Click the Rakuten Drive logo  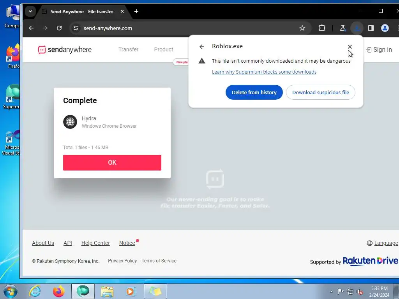[x=370, y=261]
